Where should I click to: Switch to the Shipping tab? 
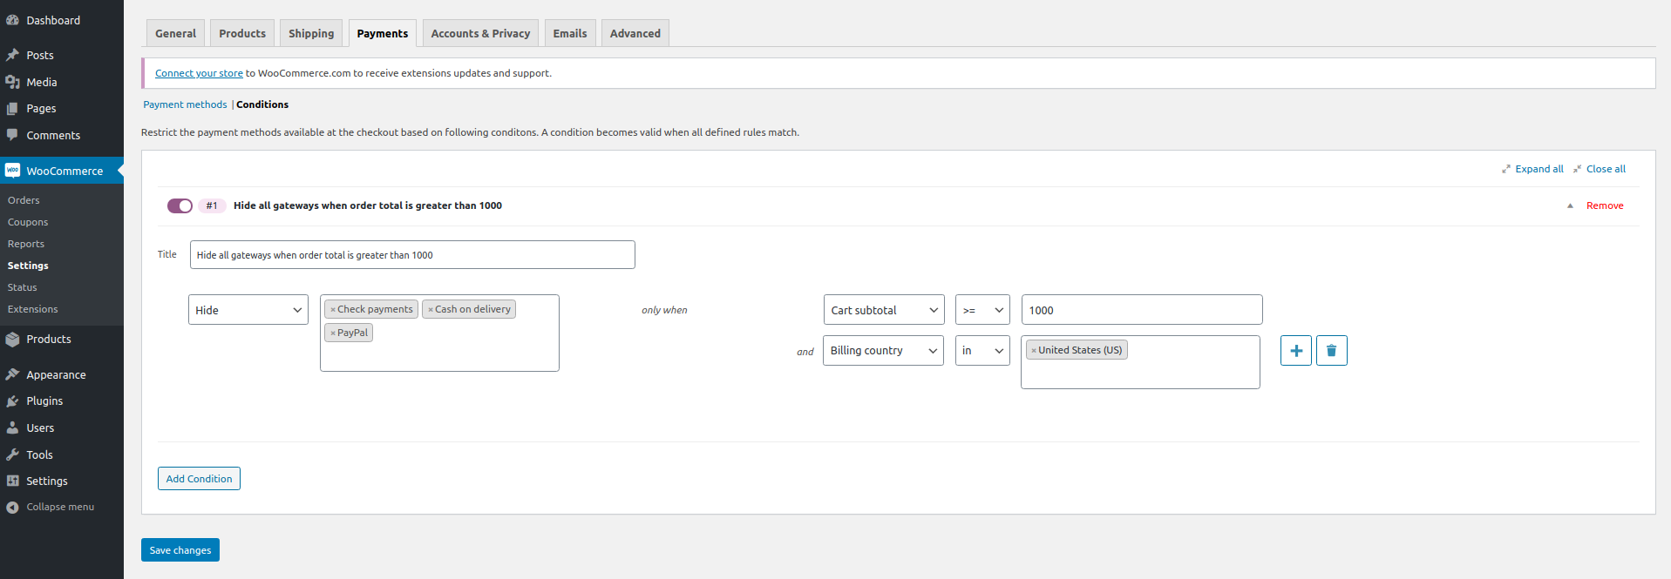point(311,33)
